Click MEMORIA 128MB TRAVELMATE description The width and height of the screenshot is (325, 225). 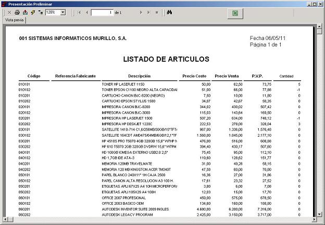[127, 164]
